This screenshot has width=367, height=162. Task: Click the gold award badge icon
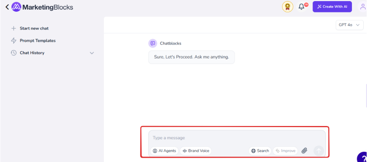(287, 7)
